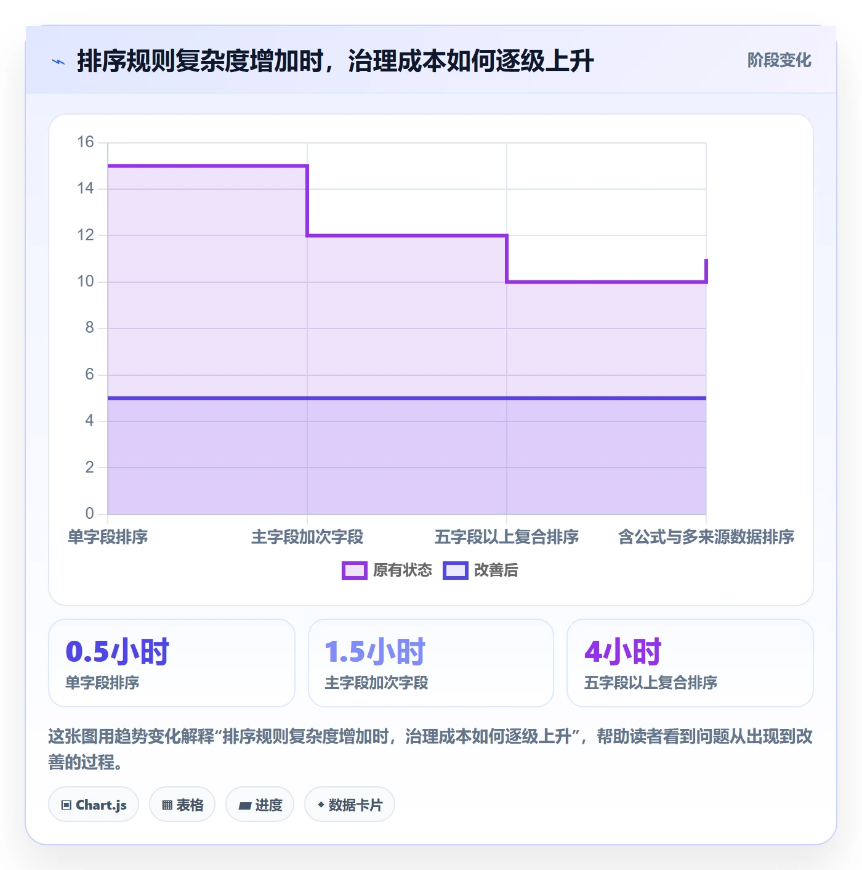Click the 原有状态 legend label
862x870 pixels.
403,571
